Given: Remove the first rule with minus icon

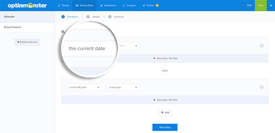Looking at the screenshot, I should tap(262, 46).
